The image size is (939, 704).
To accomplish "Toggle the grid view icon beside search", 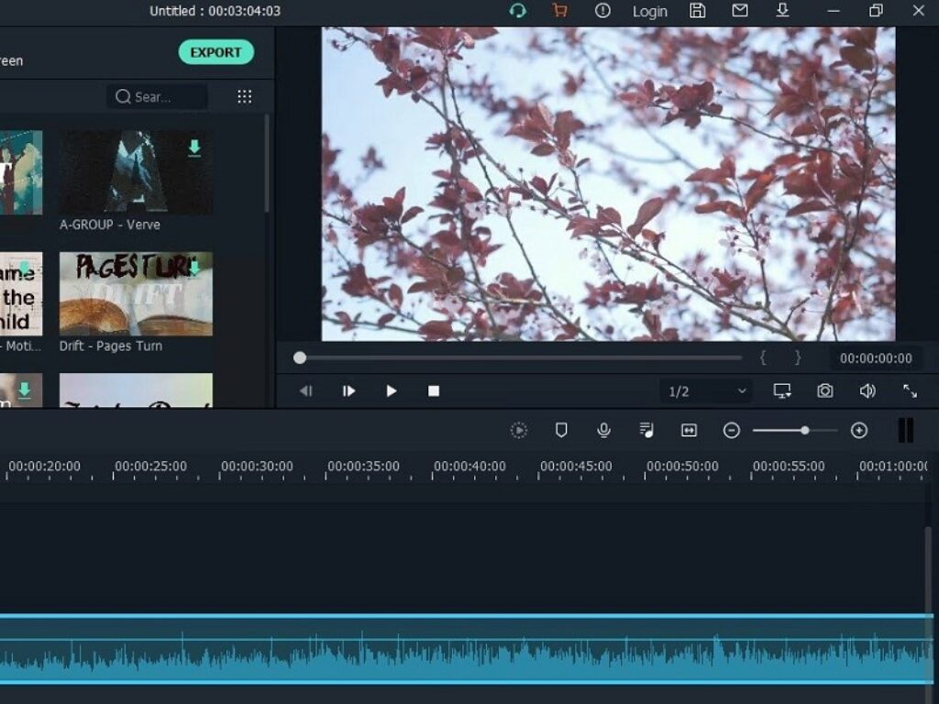I will (245, 97).
